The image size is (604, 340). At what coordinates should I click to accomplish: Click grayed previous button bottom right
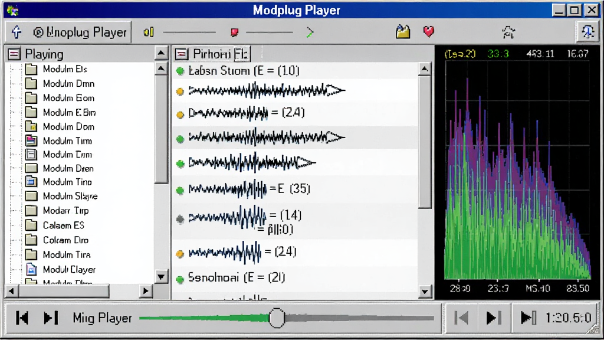click(461, 318)
